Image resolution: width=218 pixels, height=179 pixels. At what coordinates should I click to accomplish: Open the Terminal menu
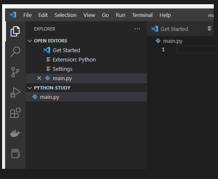pos(142,15)
